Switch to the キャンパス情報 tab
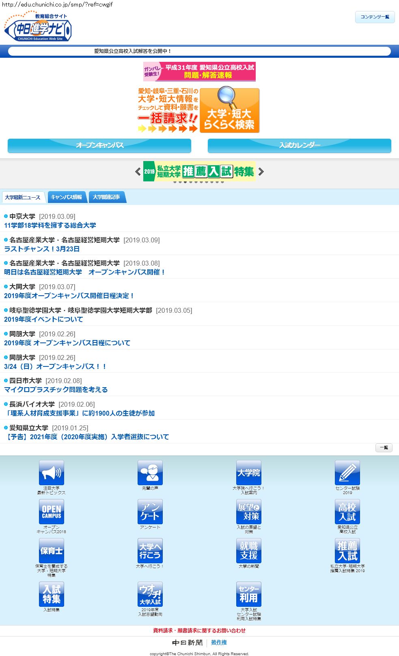The width and height of the screenshot is (399, 656). (x=67, y=197)
